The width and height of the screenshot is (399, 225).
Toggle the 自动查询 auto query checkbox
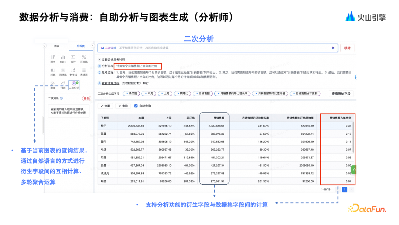click(x=136, y=106)
